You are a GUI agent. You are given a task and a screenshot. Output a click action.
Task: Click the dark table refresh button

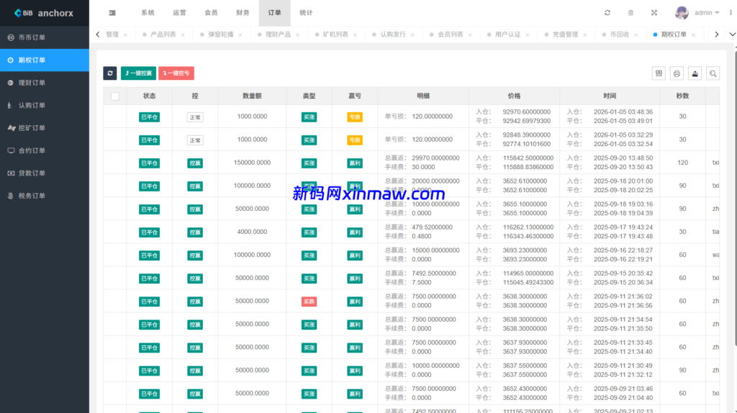[x=110, y=73]
